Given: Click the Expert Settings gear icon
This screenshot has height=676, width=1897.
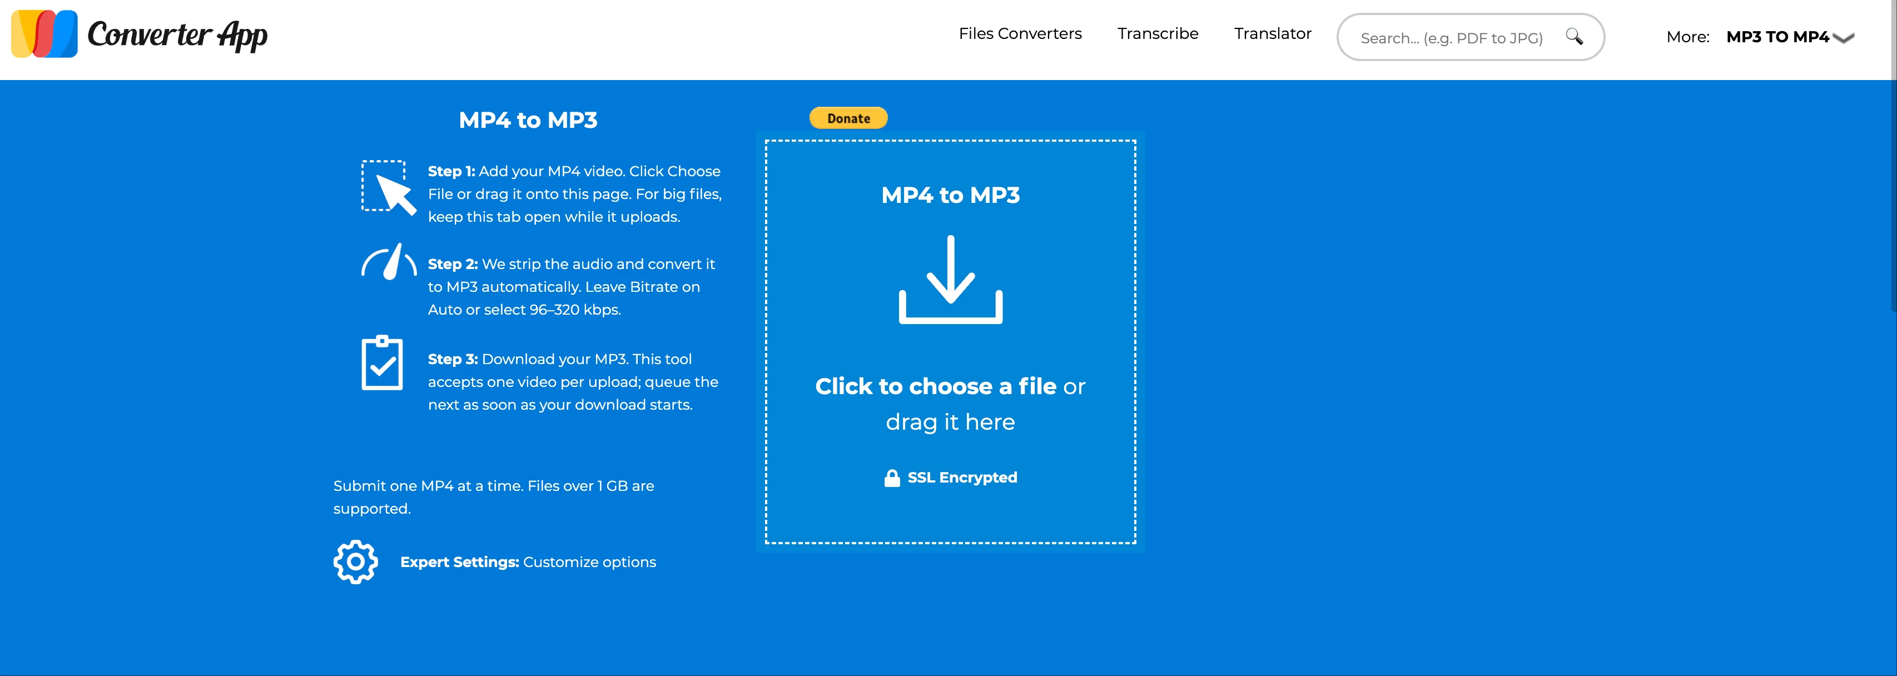Looking at the screenshot, I should [356, 562].
